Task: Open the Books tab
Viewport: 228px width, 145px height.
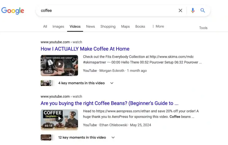Action: click(140, 27)
